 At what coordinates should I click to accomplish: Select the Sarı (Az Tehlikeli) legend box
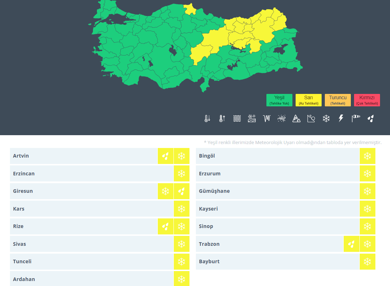pos(308,100)
